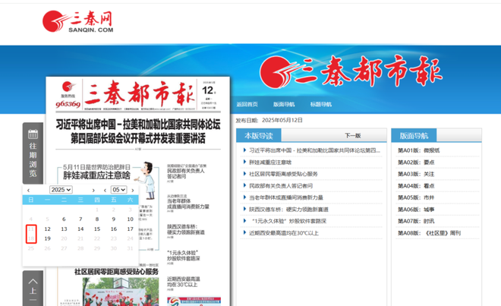Pick calendar date 9
Image resolution: width=501 pixels, height=306 pixels.
point(114,219)
